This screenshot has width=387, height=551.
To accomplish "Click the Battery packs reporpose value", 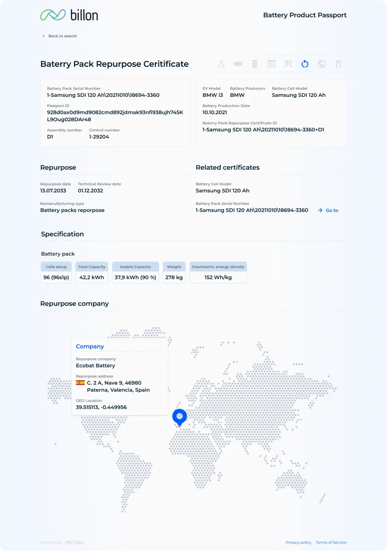I will coord(72,210).
